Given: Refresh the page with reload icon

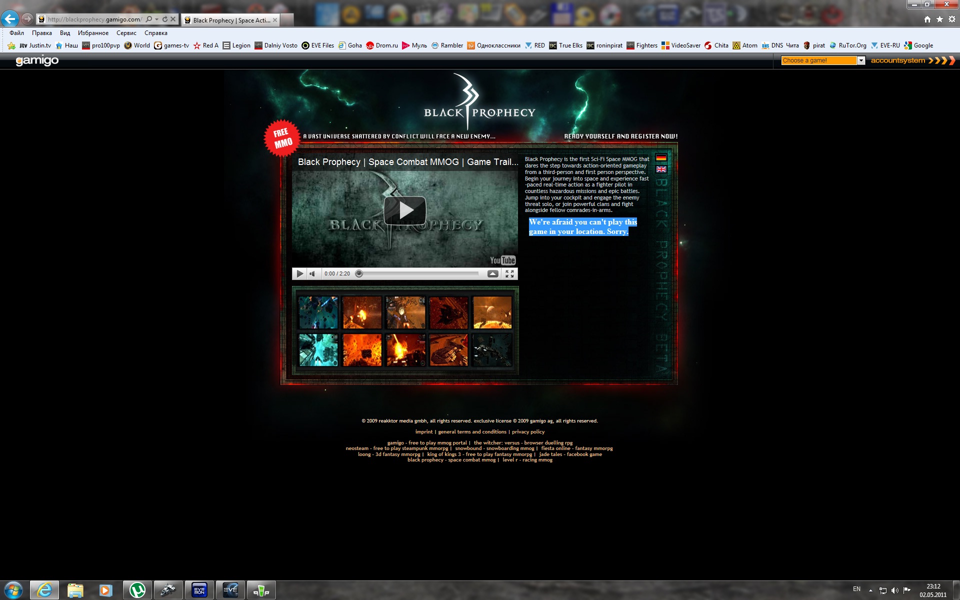Looking at the screenshot, I should coord(164,19).
